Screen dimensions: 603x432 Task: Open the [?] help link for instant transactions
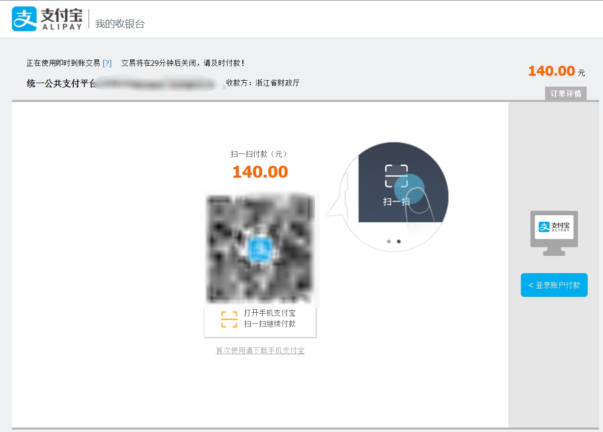(x=107, y=63)
